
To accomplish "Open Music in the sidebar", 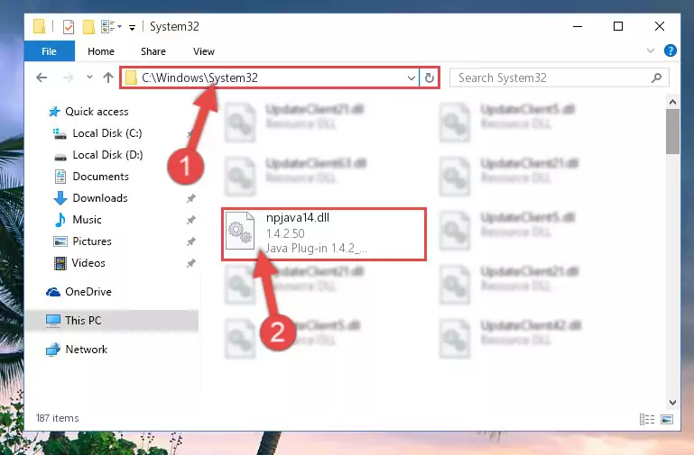I will pyautogui.click(x=87, y=220).
